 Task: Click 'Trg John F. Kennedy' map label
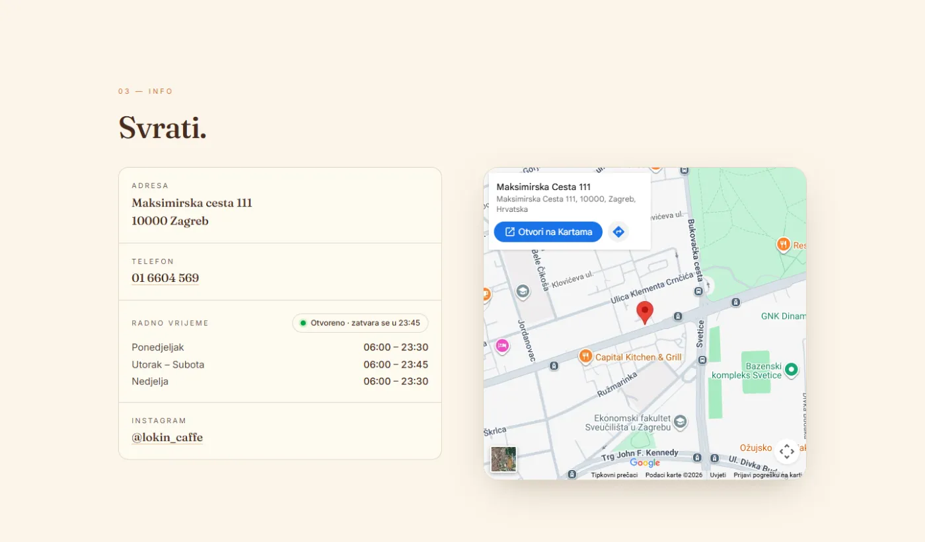(x=640, y=454)
